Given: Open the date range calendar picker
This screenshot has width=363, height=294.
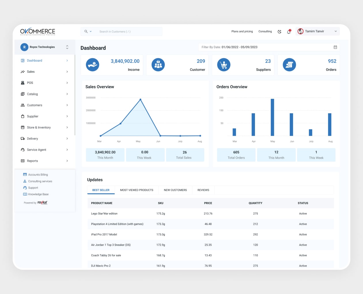Looking at the screenshot, I should (335, 47).
